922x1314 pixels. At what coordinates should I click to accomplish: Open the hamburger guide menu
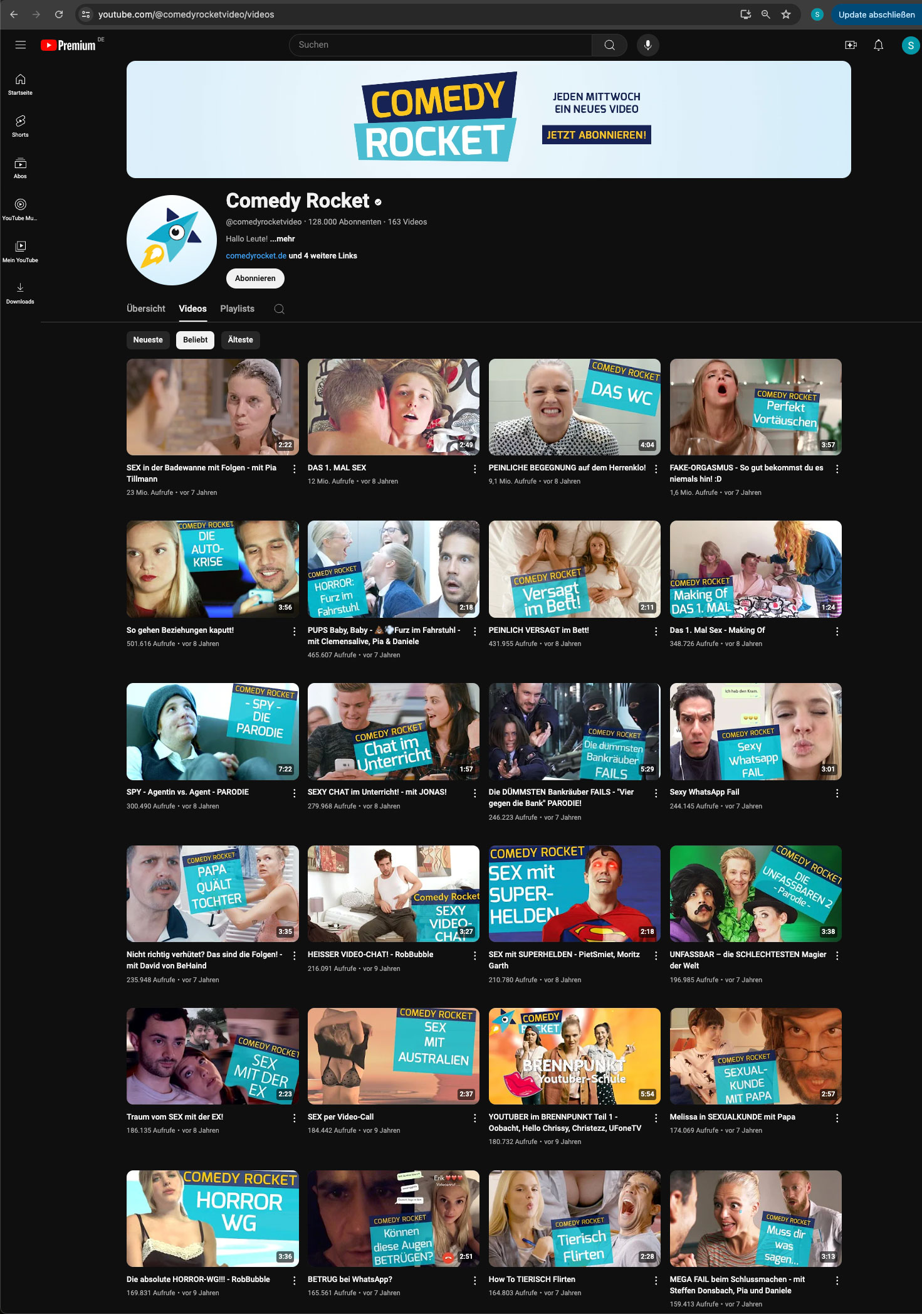pos(21,45)
